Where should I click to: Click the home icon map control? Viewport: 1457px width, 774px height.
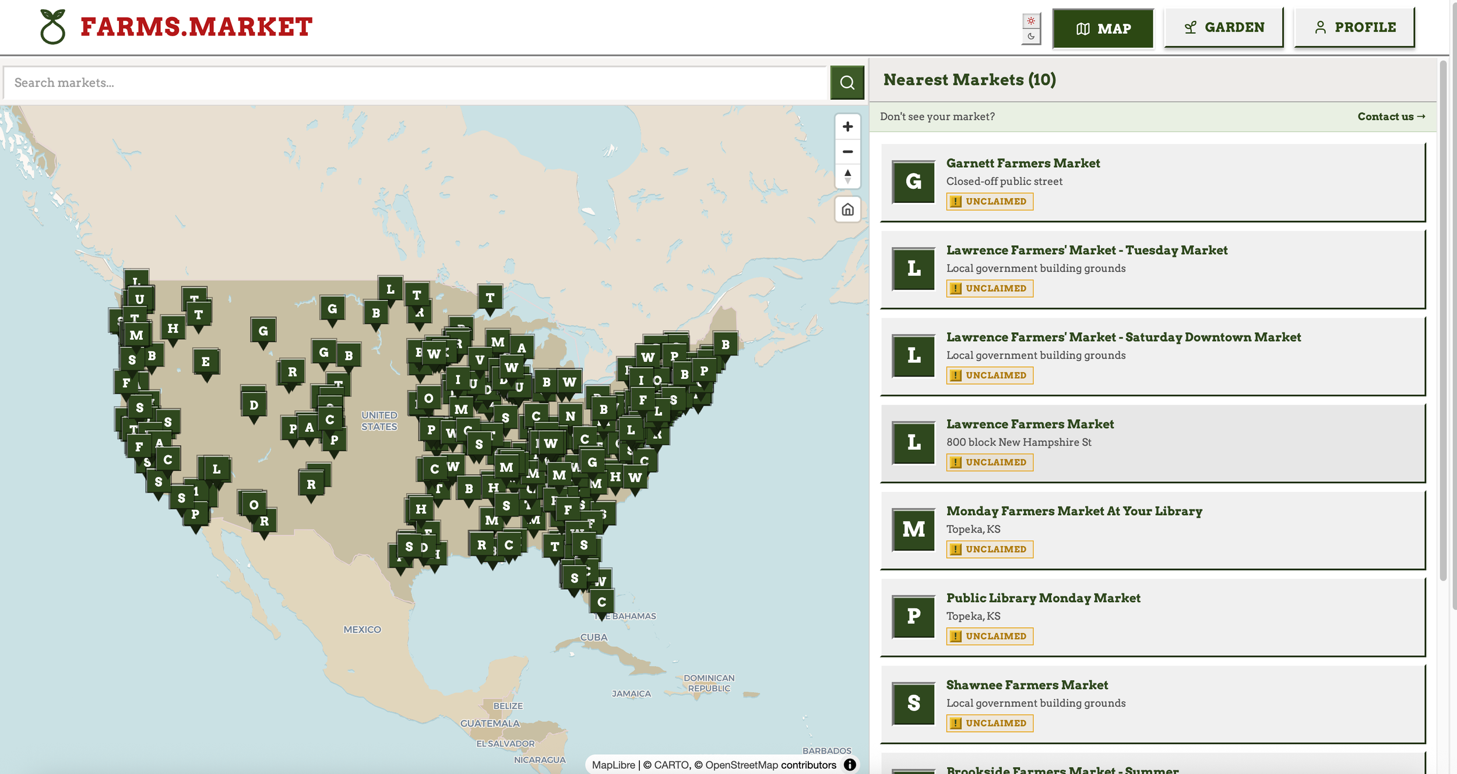[847, 210]
